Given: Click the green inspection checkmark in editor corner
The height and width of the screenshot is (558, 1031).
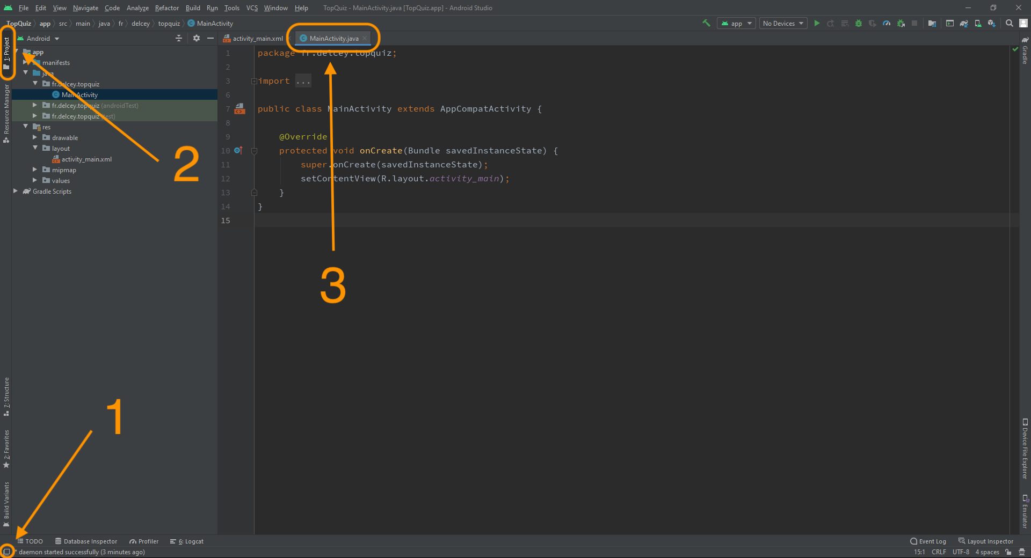Looking at the screenshot, I should pyautogui.click(x=1015, y=49).
